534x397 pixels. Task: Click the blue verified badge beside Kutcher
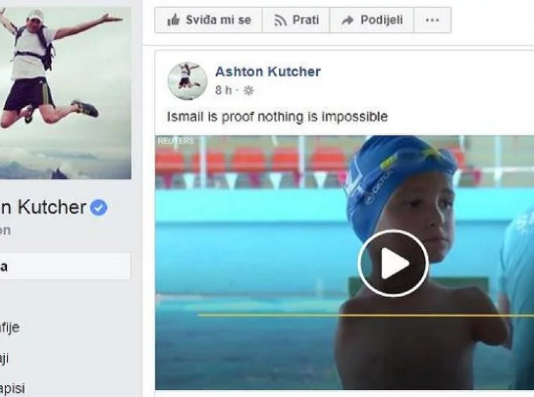click(99, 208)
